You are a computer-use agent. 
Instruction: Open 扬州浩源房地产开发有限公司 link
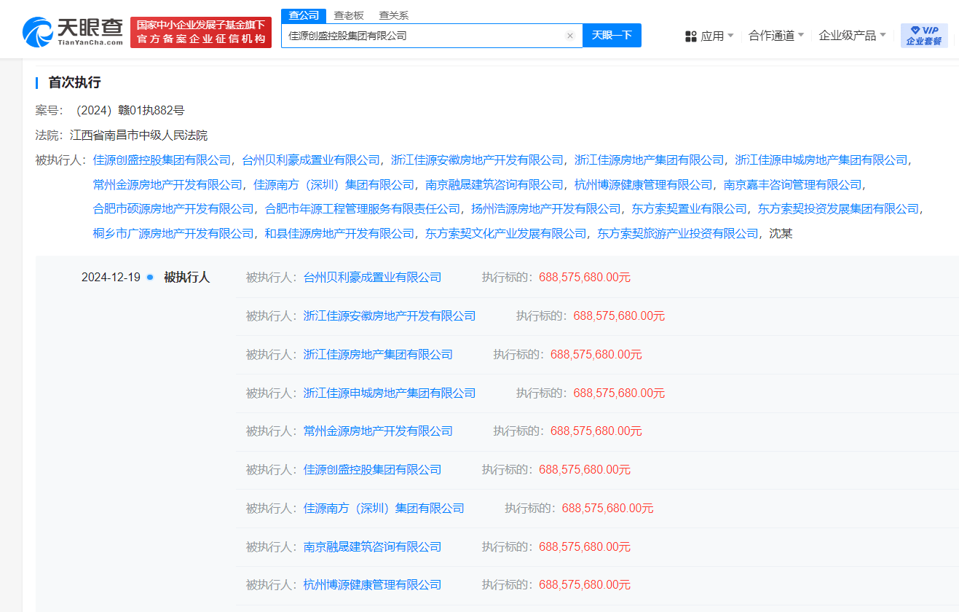pos(546,209)
